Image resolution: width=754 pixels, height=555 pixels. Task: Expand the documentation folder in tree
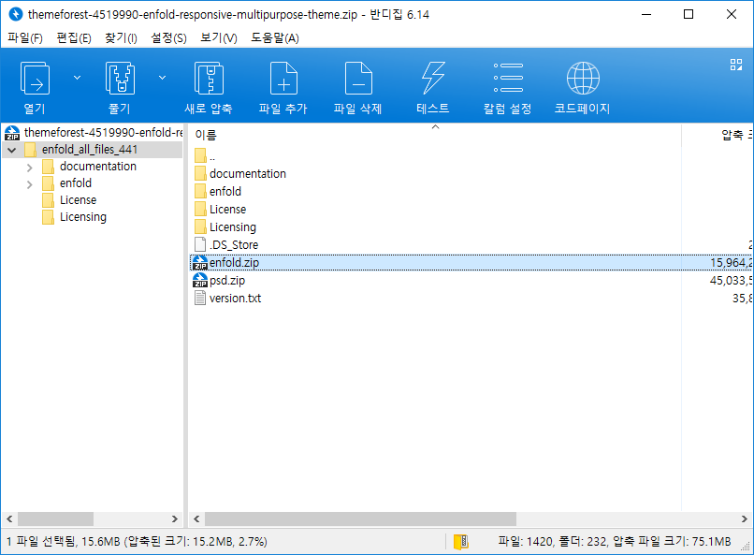[x=30, y=167]
